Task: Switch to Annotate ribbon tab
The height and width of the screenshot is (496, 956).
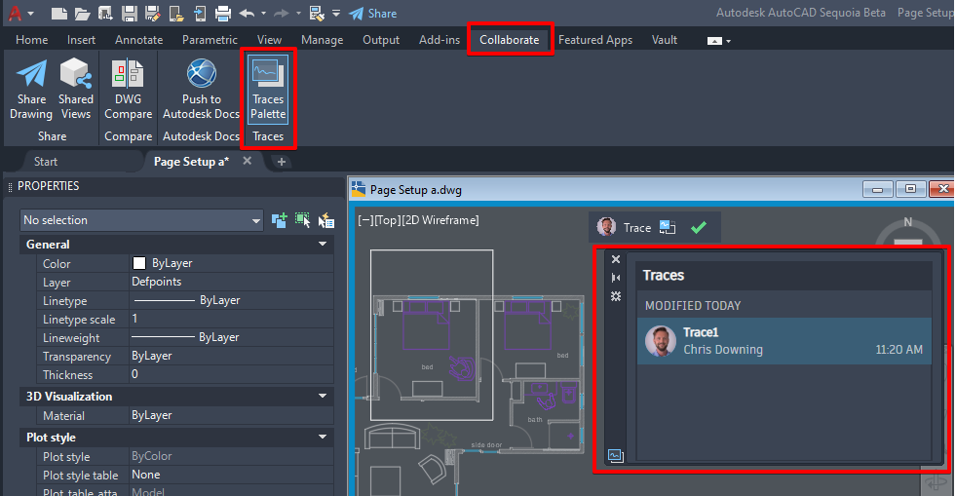Action: (139, 40)
